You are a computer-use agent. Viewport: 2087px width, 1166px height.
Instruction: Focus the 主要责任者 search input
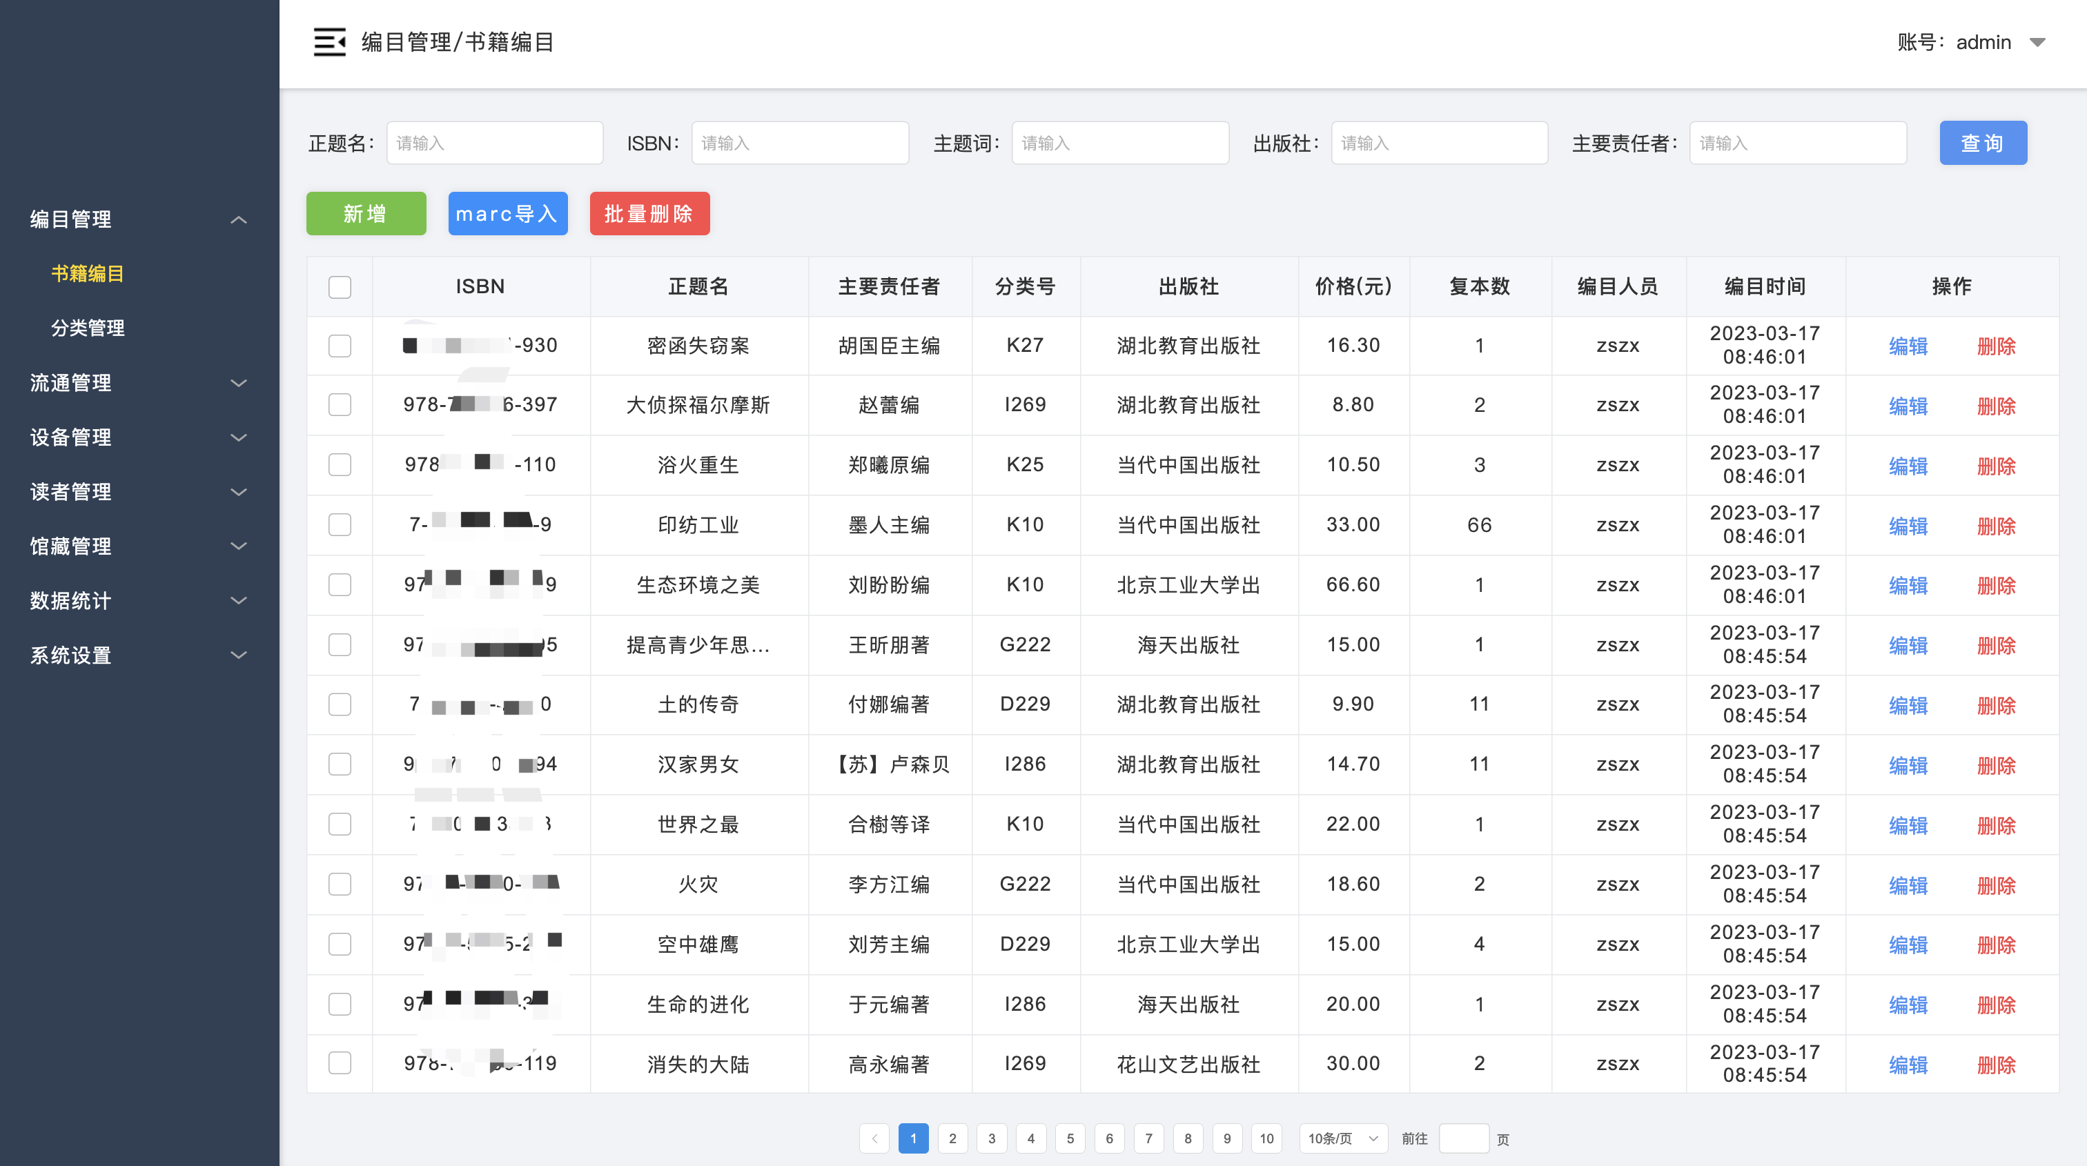tap(1798, 144)
